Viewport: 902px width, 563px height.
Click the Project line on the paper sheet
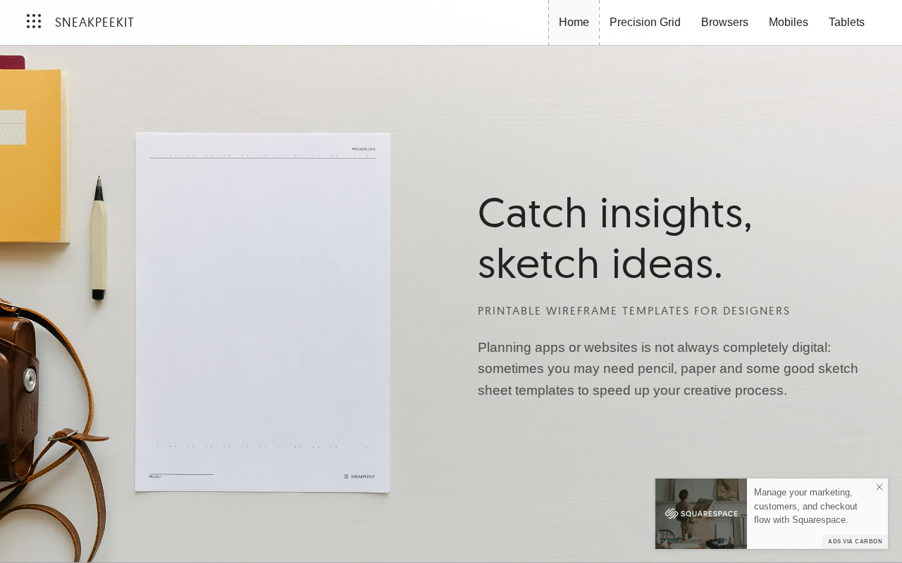[180, 476]
